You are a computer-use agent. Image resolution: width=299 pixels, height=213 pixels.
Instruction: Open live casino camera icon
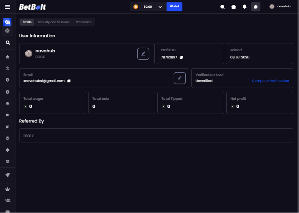click(7, 115)
